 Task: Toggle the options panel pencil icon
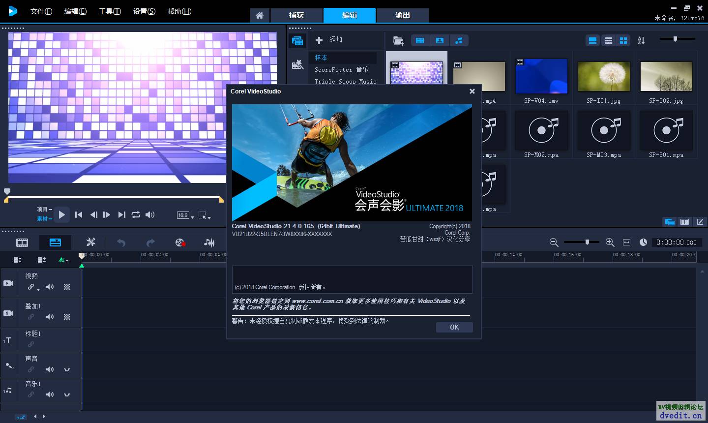[x=700, y=222]
